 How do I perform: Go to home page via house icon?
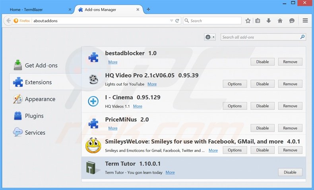[280, 21]
